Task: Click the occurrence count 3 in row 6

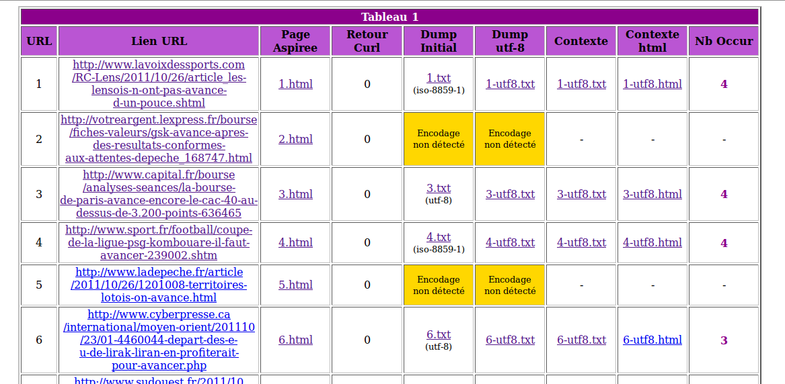Action: point(724,340)
